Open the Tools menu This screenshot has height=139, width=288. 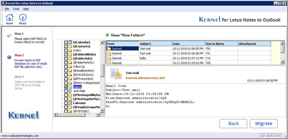coord(16,9)
